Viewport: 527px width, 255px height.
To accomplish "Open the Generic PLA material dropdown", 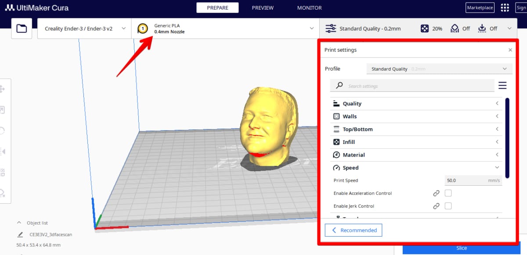I will 225,29.
